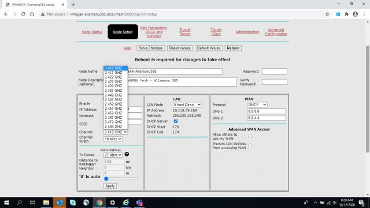
Task: Open the Chrome extensions puzzle icon
Action: 346,14
